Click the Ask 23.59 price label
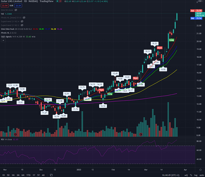The width and height of the screenshot is (205, 177). (x=196, y=11)
